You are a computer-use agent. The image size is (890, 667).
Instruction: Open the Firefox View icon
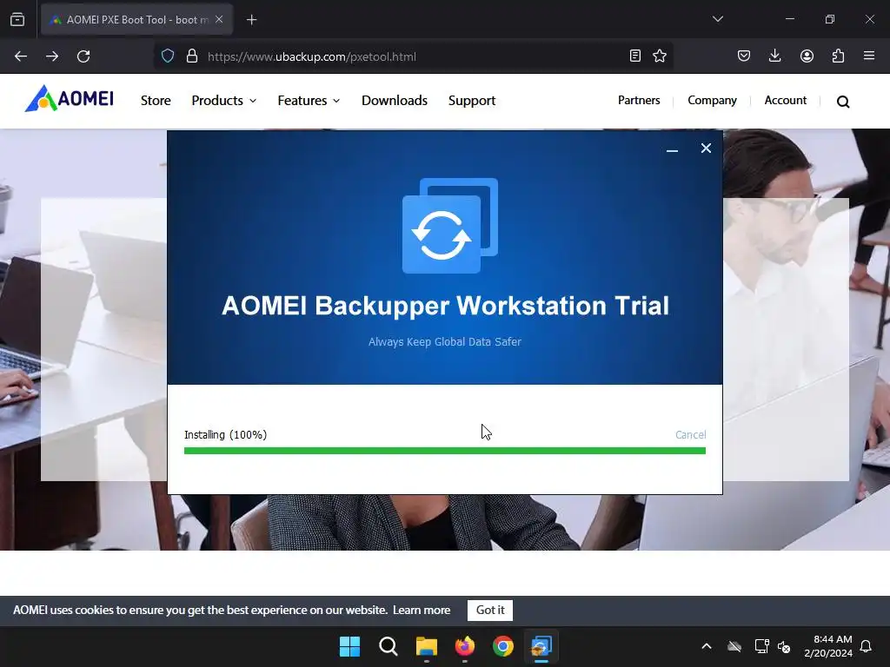[17, 19]
